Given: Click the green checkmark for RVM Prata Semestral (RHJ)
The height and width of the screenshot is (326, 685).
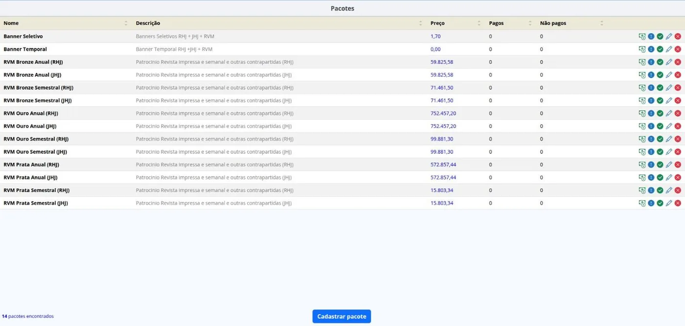Looking at the screenshot, I should coord(660,190).
